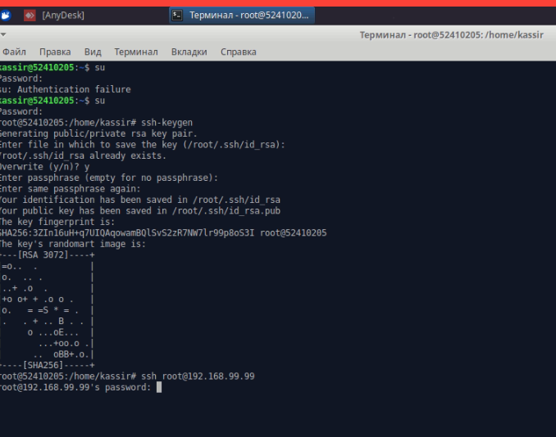Open the Вкладки menu
556x437 pixels.
(189, 52)
